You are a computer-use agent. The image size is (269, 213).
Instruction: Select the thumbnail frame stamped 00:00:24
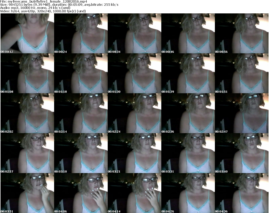[x=81, y=33]
